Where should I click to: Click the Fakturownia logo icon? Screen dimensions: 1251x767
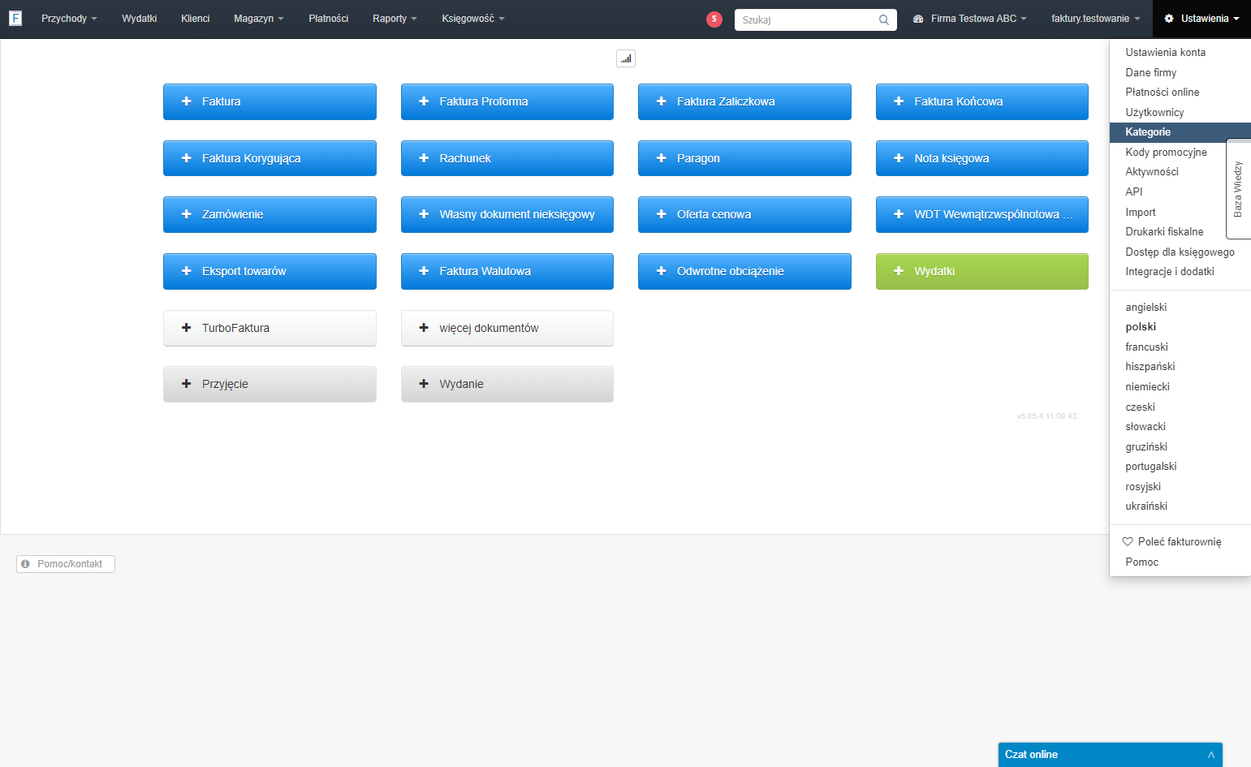point(15,18)
